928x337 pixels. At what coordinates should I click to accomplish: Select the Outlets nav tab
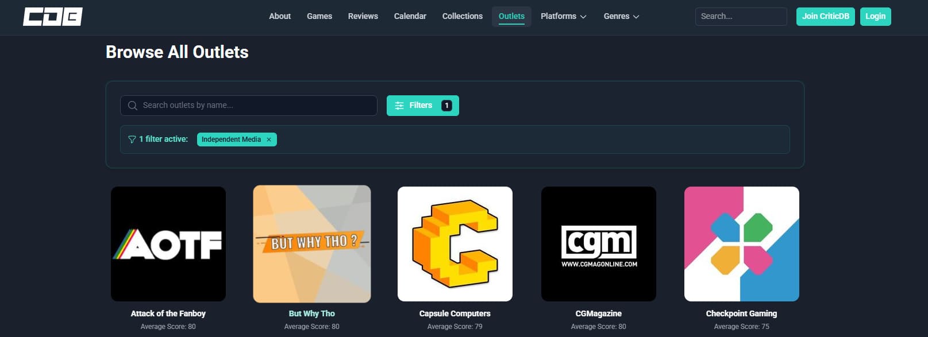pyautogui.click(x=511, y=16)
